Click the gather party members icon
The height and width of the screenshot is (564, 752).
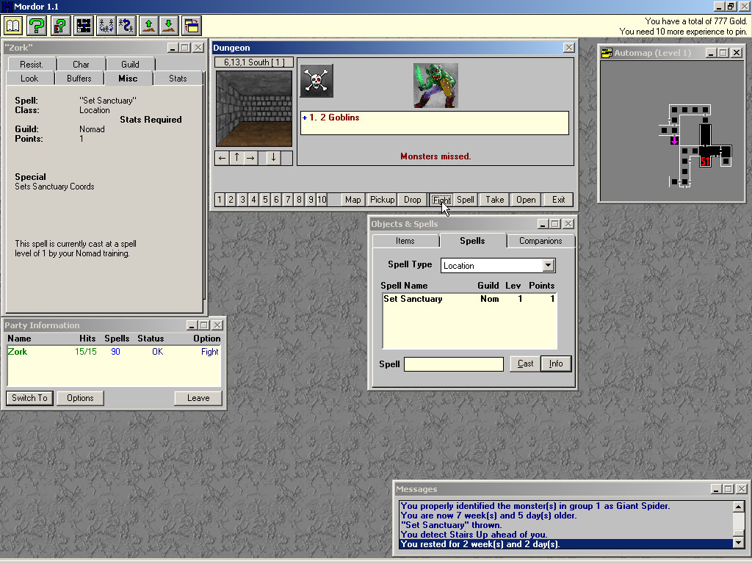click(x=106, y=26)
